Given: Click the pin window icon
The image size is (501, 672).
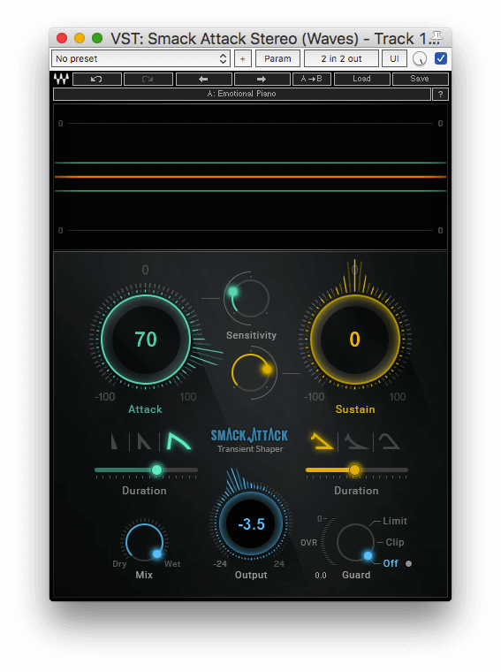Looking at the screenshot, I should [x=436, y=37].
